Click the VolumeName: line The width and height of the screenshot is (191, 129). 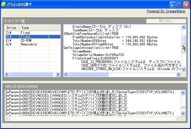tap(82, 51)
